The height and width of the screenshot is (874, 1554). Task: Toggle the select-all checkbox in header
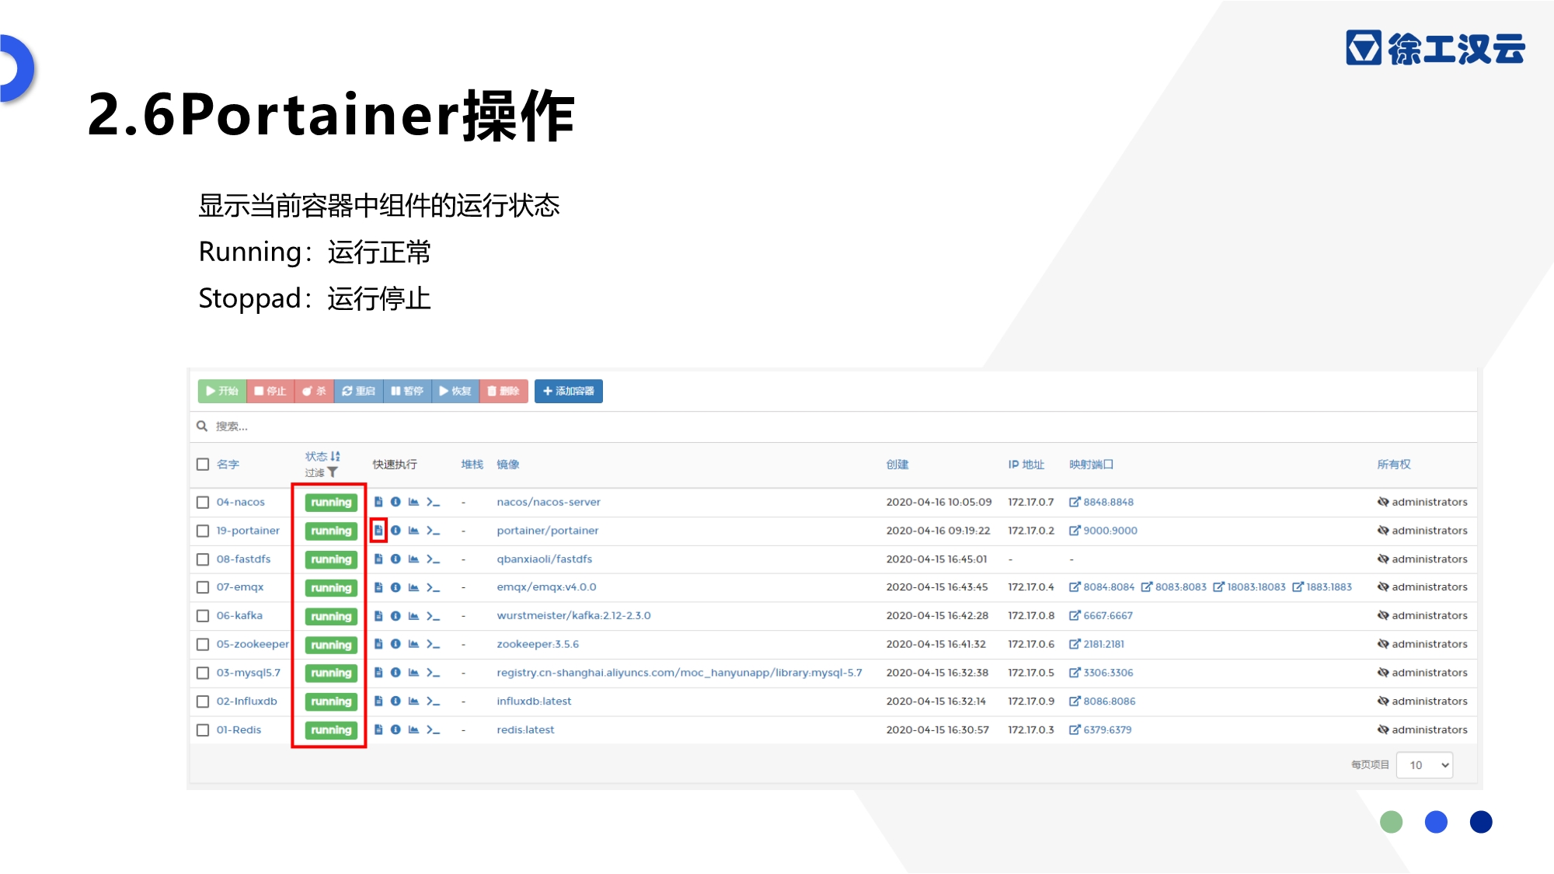[x=203, y=465]
